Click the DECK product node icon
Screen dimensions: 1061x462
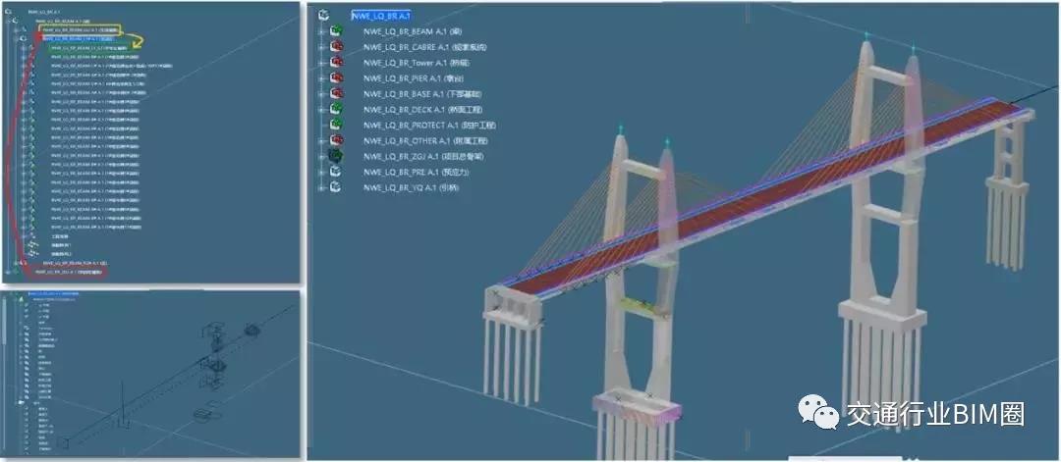(335, 110)
